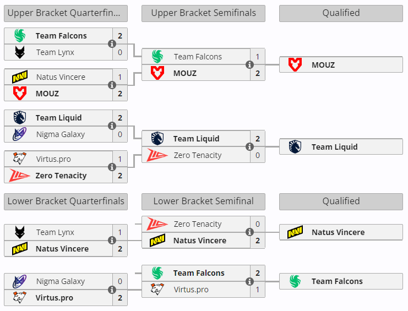
Task: Click info icon for Liquid vs Zero Tenacity semifinal
Action: [x=250, y=147]
